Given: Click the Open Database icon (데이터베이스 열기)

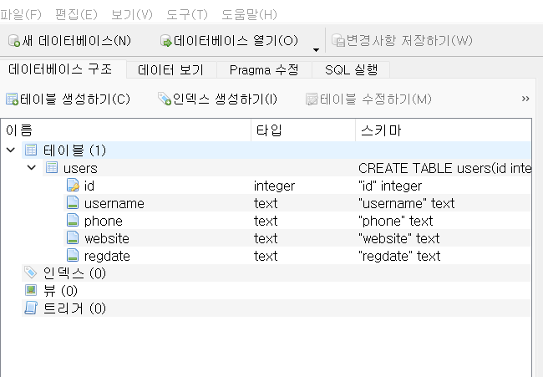Looking at the screenshot, I should tap(166, 40).
